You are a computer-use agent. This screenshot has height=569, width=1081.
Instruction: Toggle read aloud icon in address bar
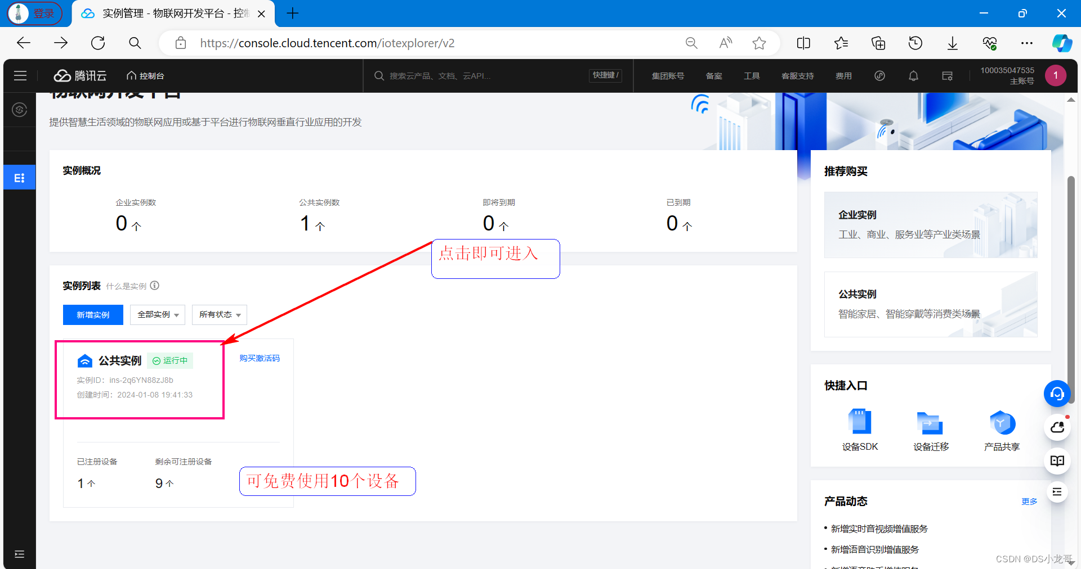click(726, 43)
